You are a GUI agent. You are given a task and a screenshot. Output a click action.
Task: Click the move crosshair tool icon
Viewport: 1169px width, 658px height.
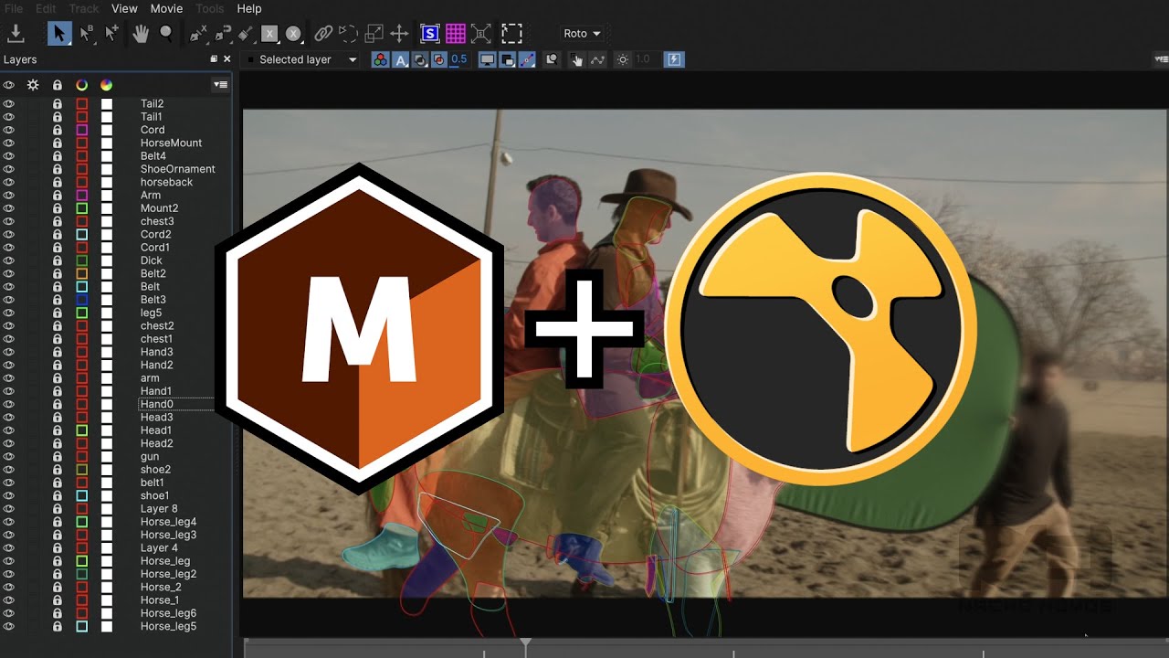click(x=399, y=34)
